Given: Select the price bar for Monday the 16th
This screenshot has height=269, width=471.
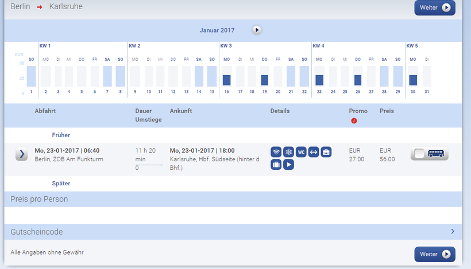Looking at the screenshot, I should click(x=226, y=80).
